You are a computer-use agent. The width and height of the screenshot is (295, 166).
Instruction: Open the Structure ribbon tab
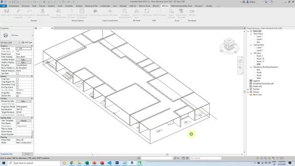click(25, 6)
